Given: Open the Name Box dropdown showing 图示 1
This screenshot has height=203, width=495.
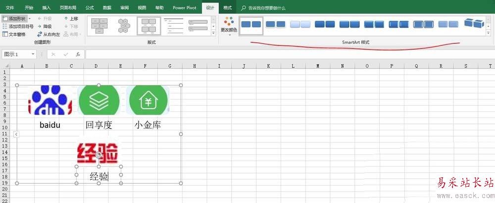Looking at the screenshot, I should click(33, 54).
